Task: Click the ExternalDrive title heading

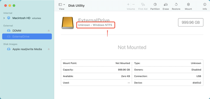Action: 94,20
